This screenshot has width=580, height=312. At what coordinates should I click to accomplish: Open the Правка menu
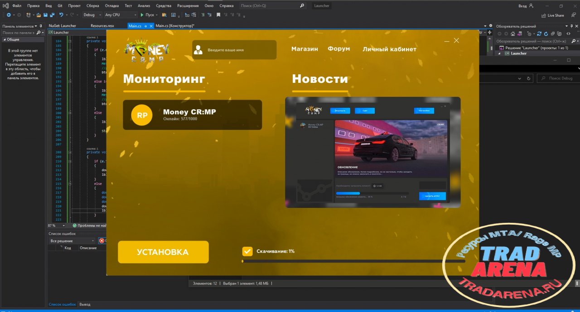(33, 6)
